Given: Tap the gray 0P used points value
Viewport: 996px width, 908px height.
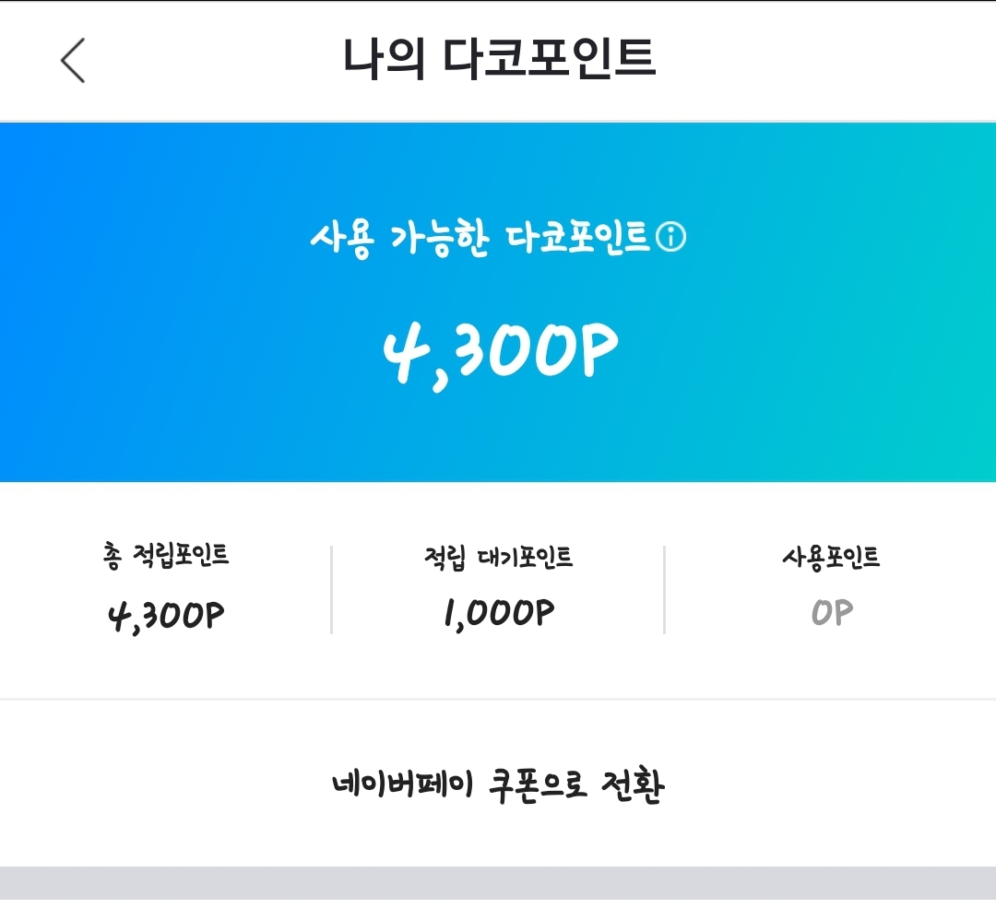Looking at the screenshot, I should (x=831, y=614).
